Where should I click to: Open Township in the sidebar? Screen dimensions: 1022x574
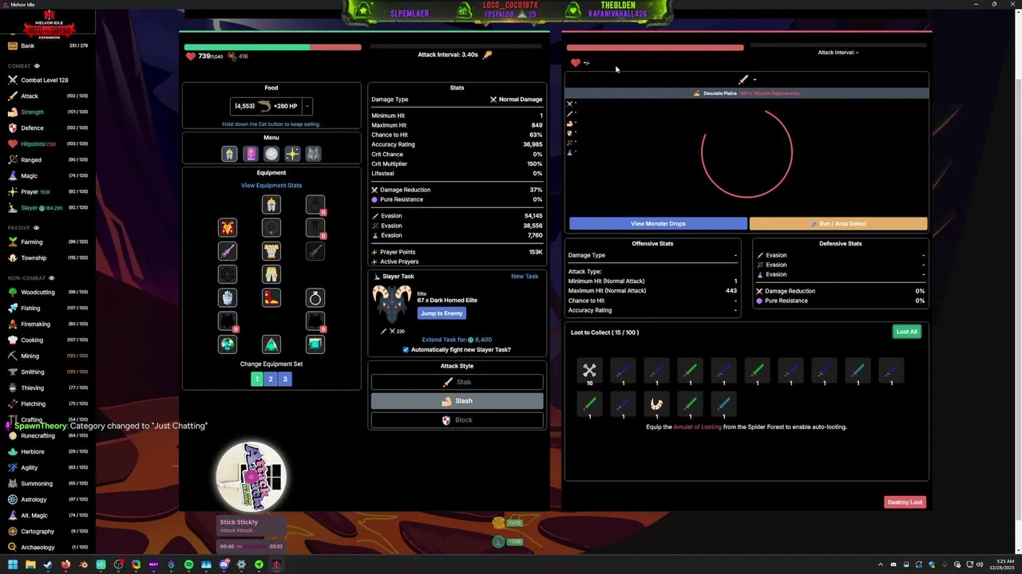coord(48,258)
